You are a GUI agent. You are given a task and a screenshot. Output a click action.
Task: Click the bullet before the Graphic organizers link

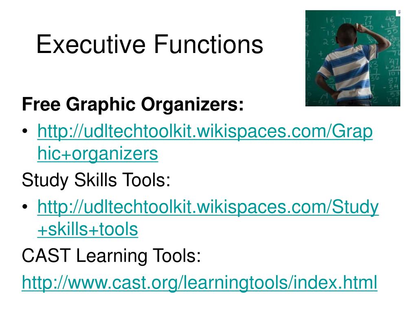[25, 131]
